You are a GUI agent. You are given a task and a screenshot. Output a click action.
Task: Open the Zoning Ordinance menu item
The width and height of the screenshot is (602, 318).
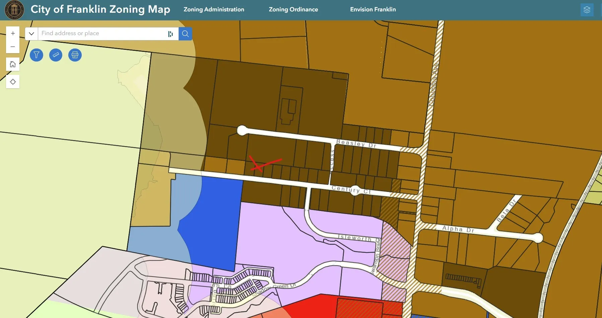point(293,9)
